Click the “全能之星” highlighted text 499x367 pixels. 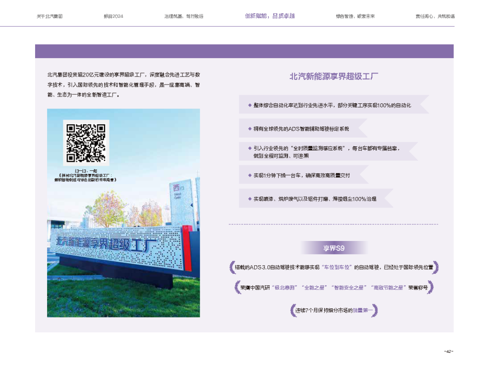click(315, 288)
